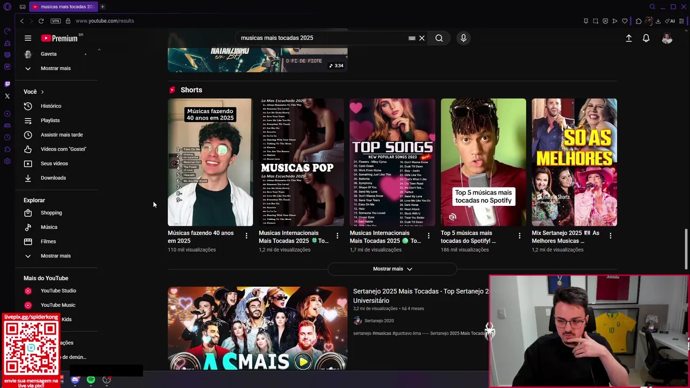This screenshot has height=388, width=690.
Task: Play the 'Músicas fazendo 40 anos' short
Action: [x=210, y=162]
